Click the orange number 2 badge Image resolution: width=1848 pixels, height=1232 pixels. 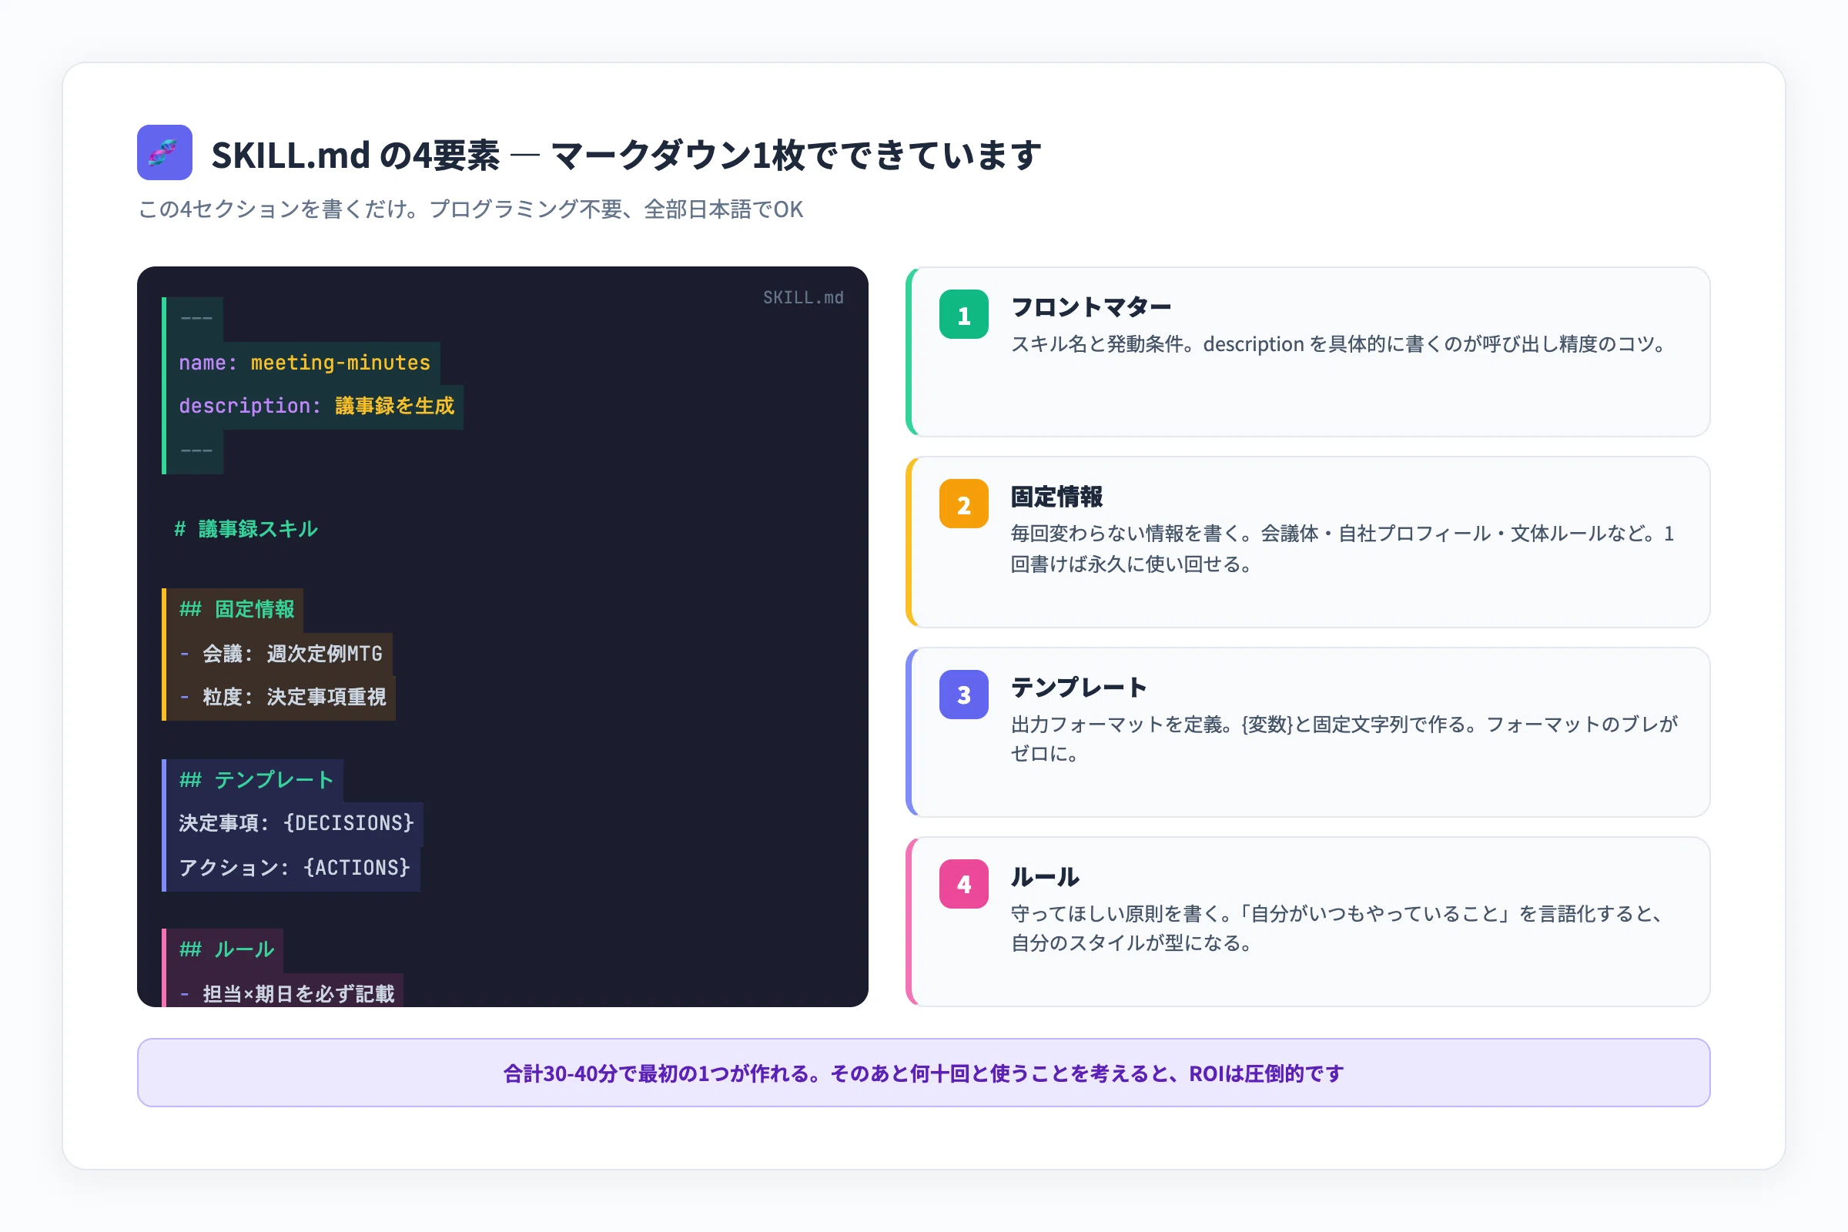click(x=963, y=504)
